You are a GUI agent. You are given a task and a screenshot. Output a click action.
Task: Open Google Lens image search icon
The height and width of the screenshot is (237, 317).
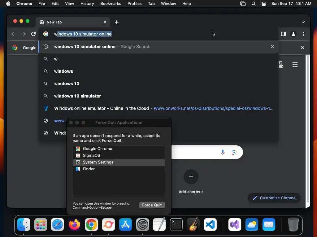[x=234, y=152]
